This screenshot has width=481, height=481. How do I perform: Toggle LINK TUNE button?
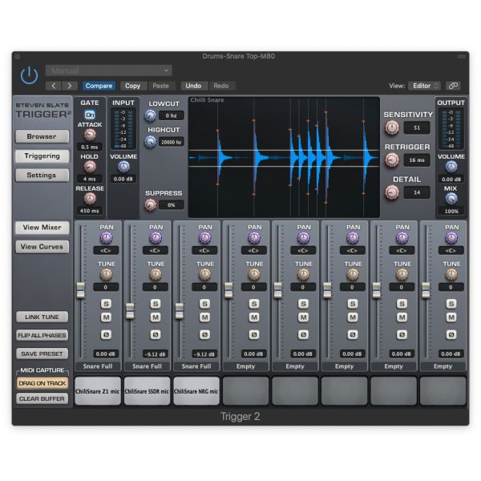pyautogui.click(x=42, y=317)
